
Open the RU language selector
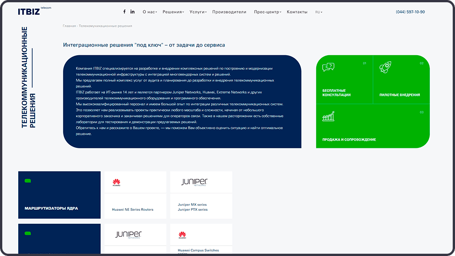pyautogui.click(x=319, y=12)
